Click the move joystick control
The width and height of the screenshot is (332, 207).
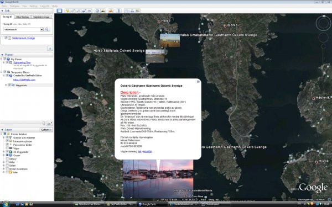pos(323,38)
